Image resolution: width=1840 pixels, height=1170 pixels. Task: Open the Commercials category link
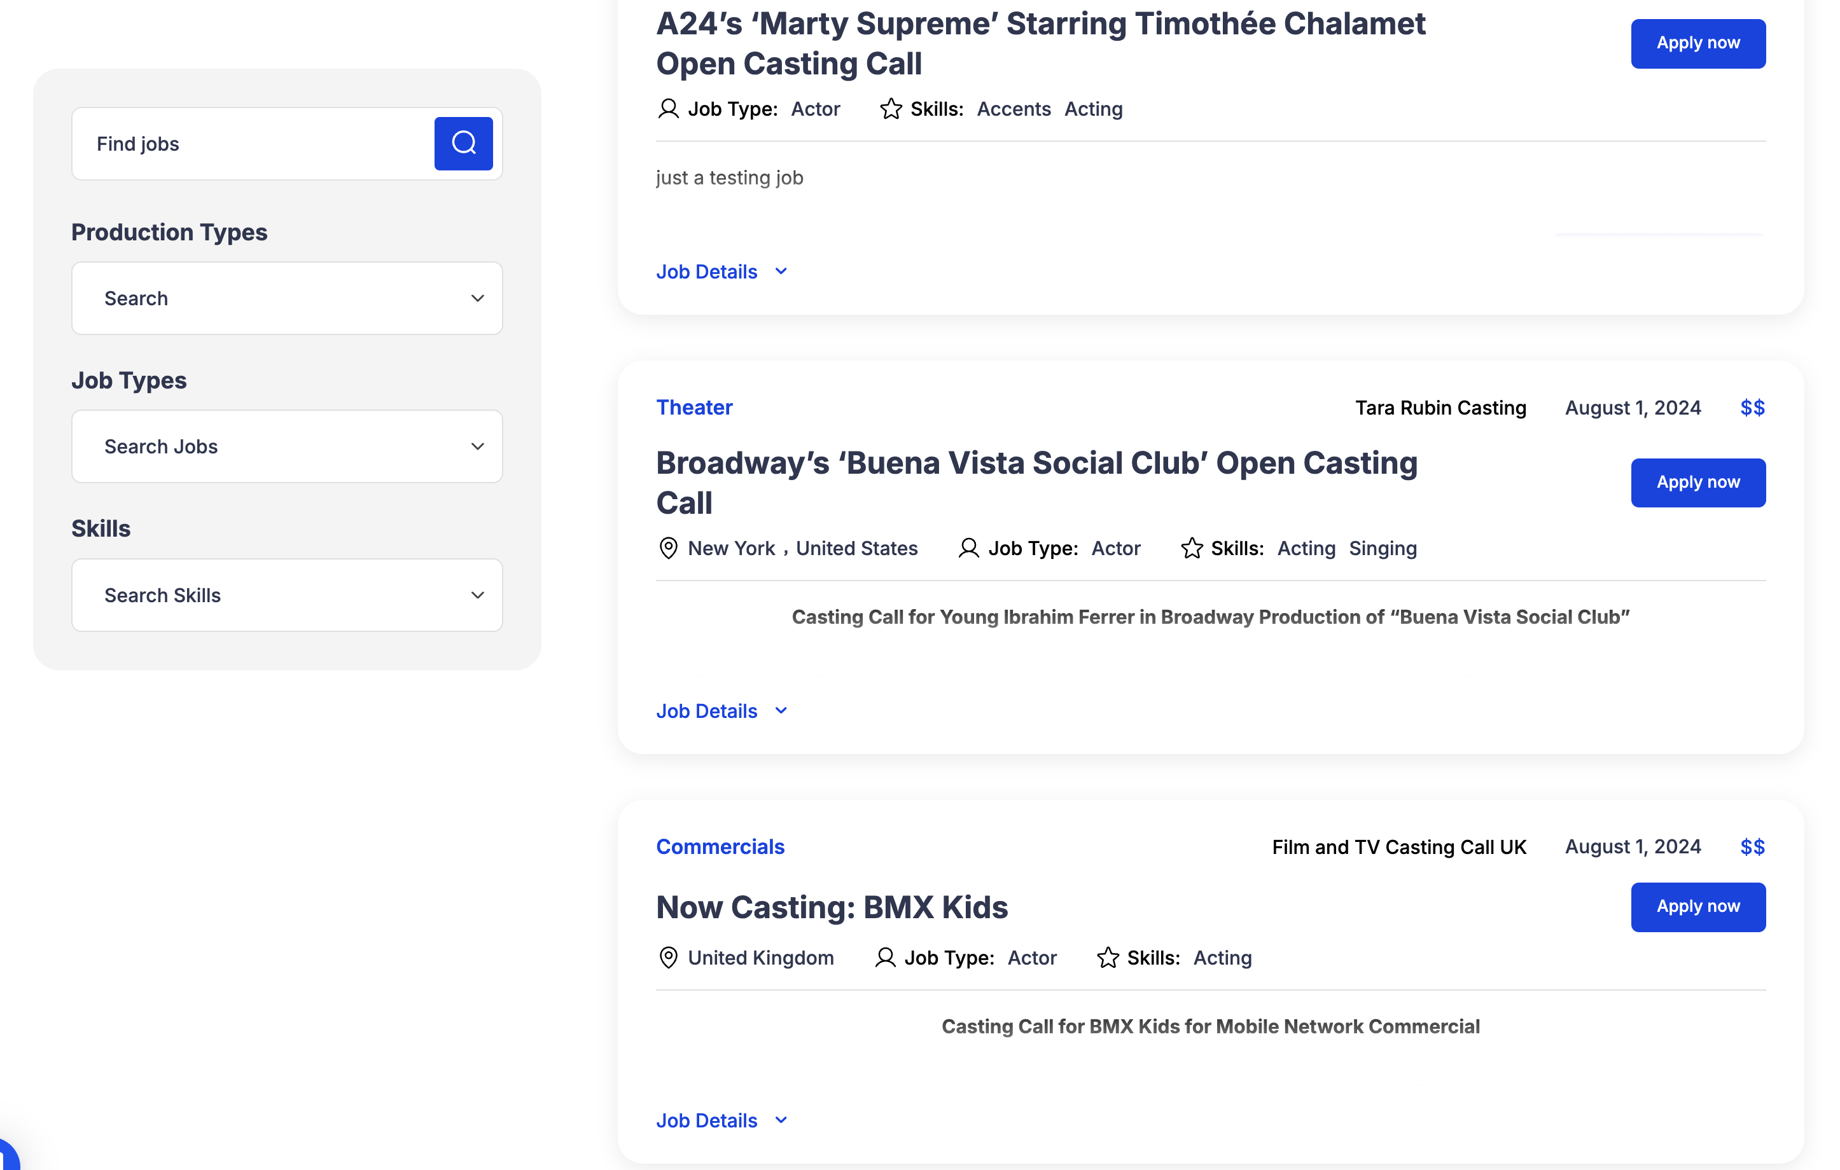click(x=720, y=847)
